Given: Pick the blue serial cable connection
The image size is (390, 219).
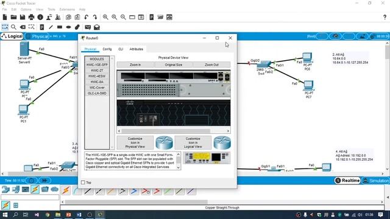Looking at the screenshot, I should pos(134,191).
